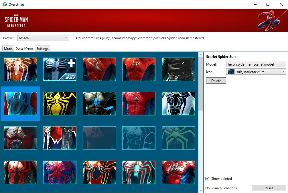Viewport: 288px width, 193px height.
Task: Select the black leather Noir suit thumbnail
Action: [178, 69]
